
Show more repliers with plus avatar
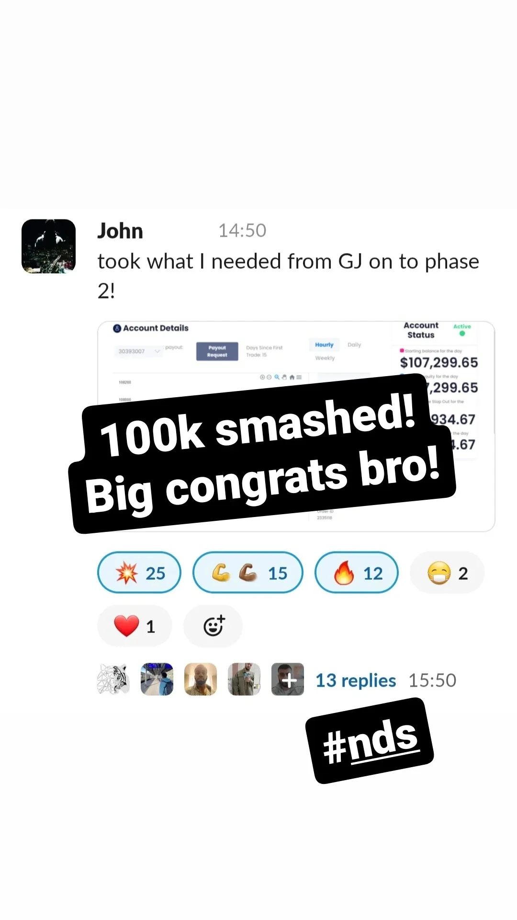288,679
